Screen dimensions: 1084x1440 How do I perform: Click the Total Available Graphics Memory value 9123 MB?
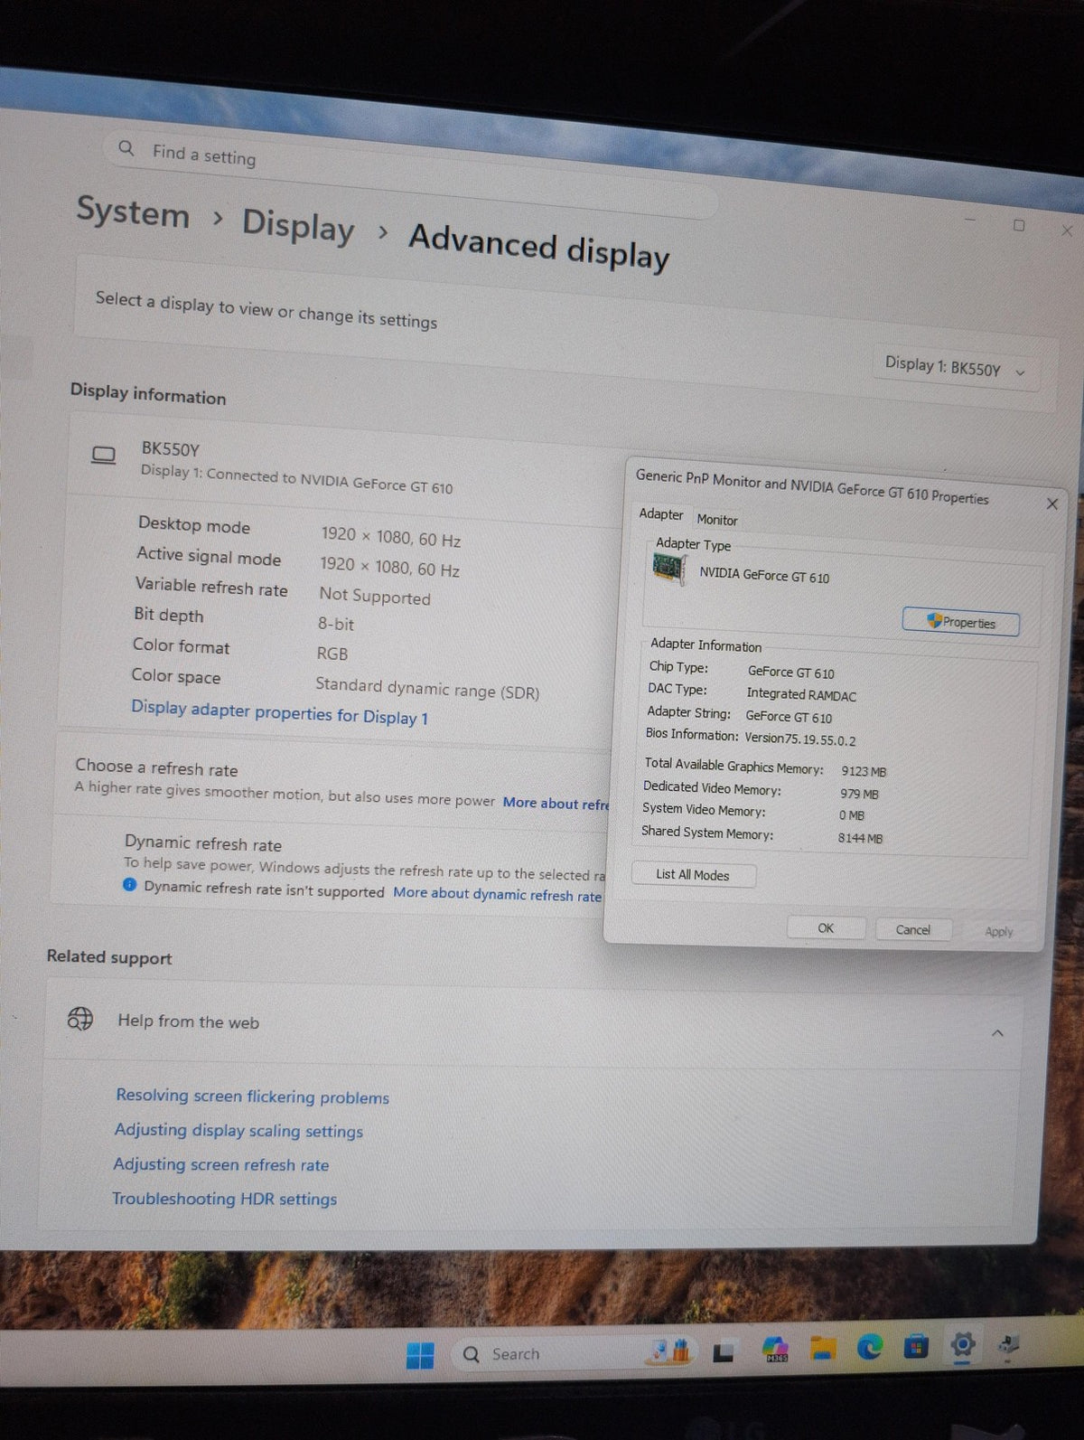tap(864, 772)
